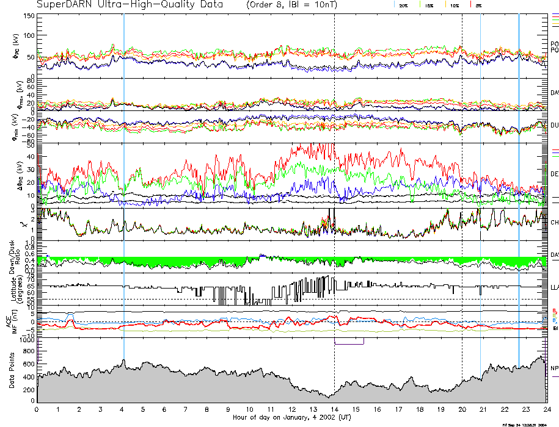Click the "Hour of day on January, 4 2002" label
Image resolution: width=559 pixels, height=427 pixels.
click(291, 417)
